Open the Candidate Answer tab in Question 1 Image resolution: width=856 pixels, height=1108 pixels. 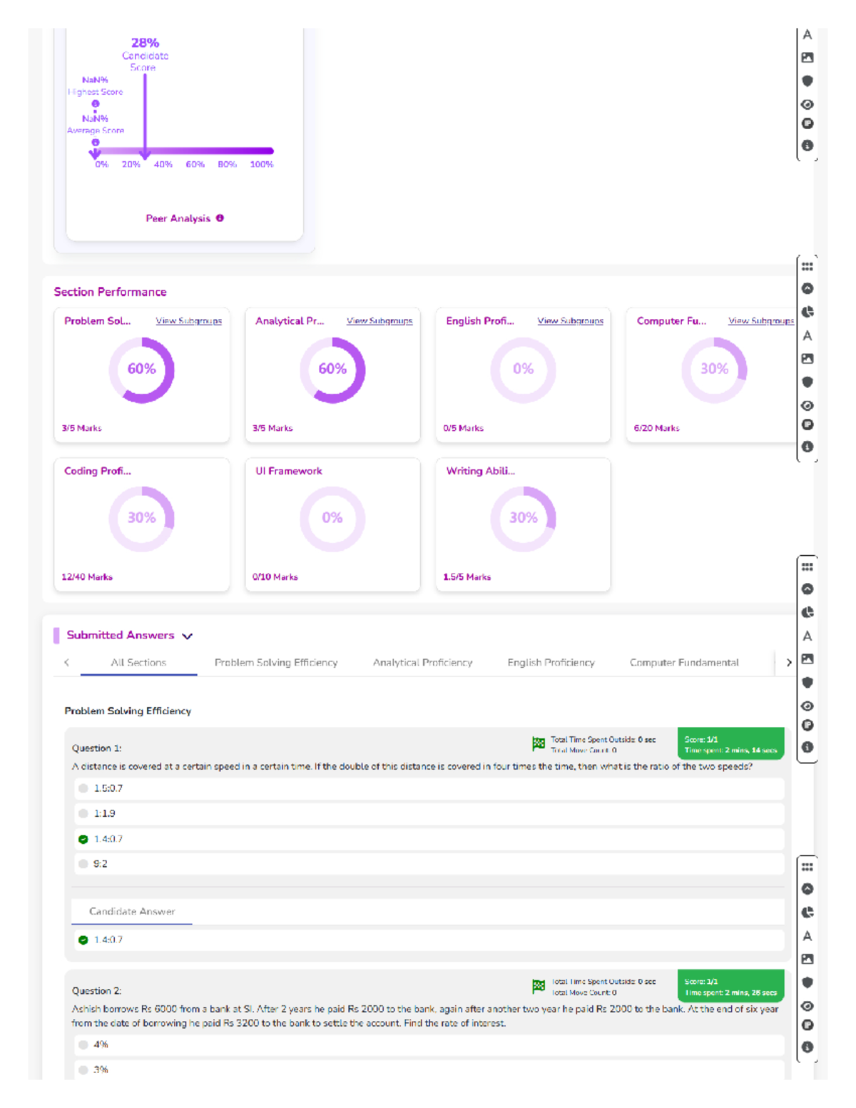[132, 912]
